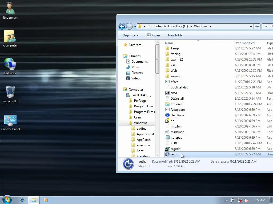Click the Windows Explorer taskbar button
This screenshot has width=273, height=204.
coord(34,200)
